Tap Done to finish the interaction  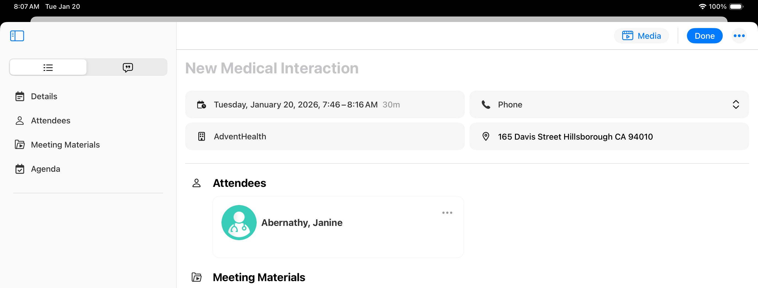pyautogui.click(x=705, y=36)
